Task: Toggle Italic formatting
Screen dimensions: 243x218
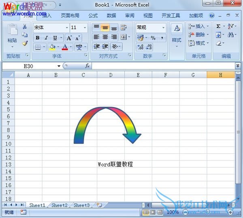Action: coord(46,38)
